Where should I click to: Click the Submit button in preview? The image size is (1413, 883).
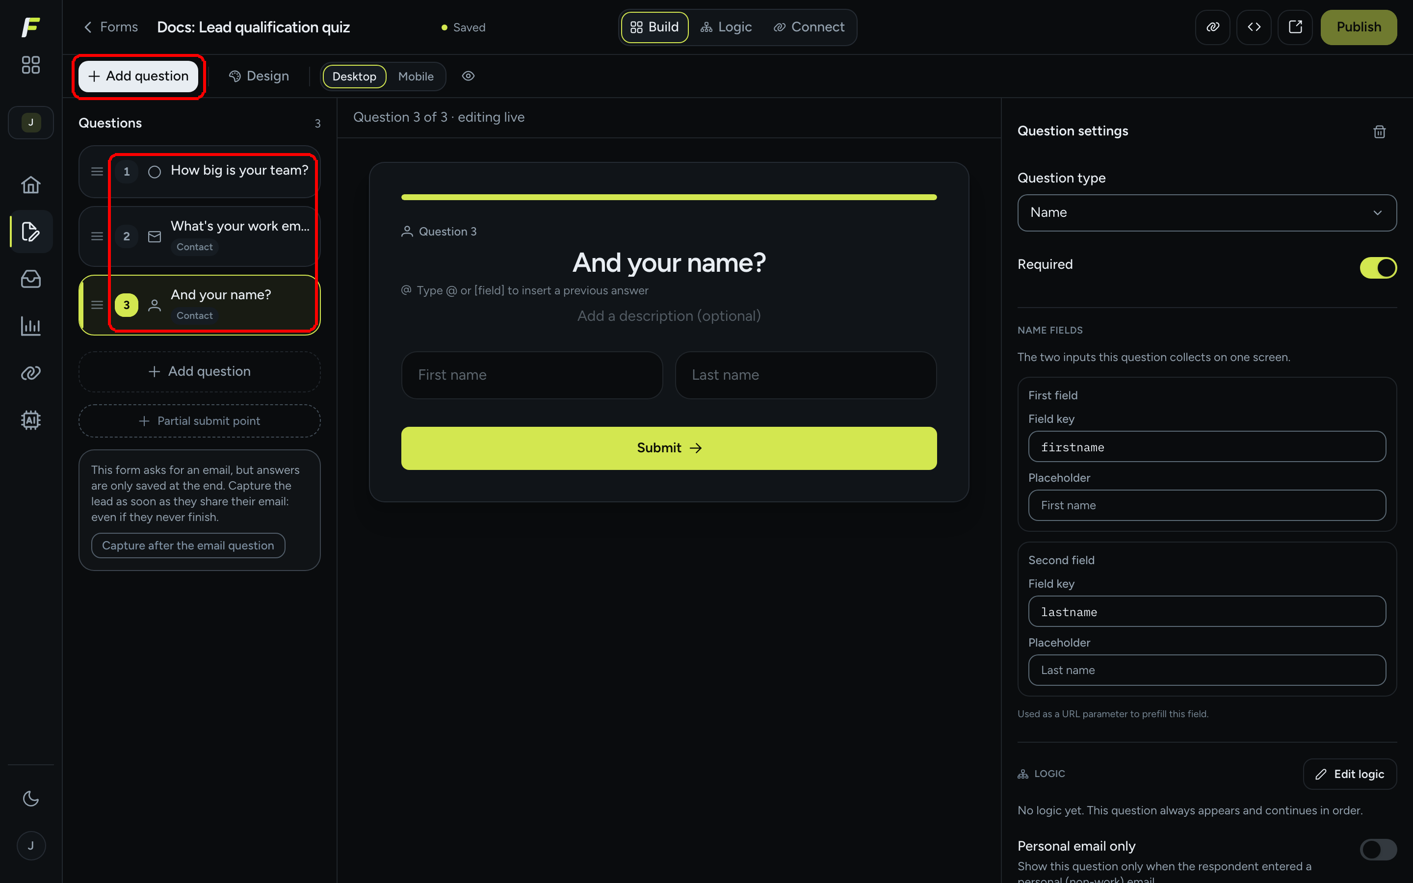(669, 448)
